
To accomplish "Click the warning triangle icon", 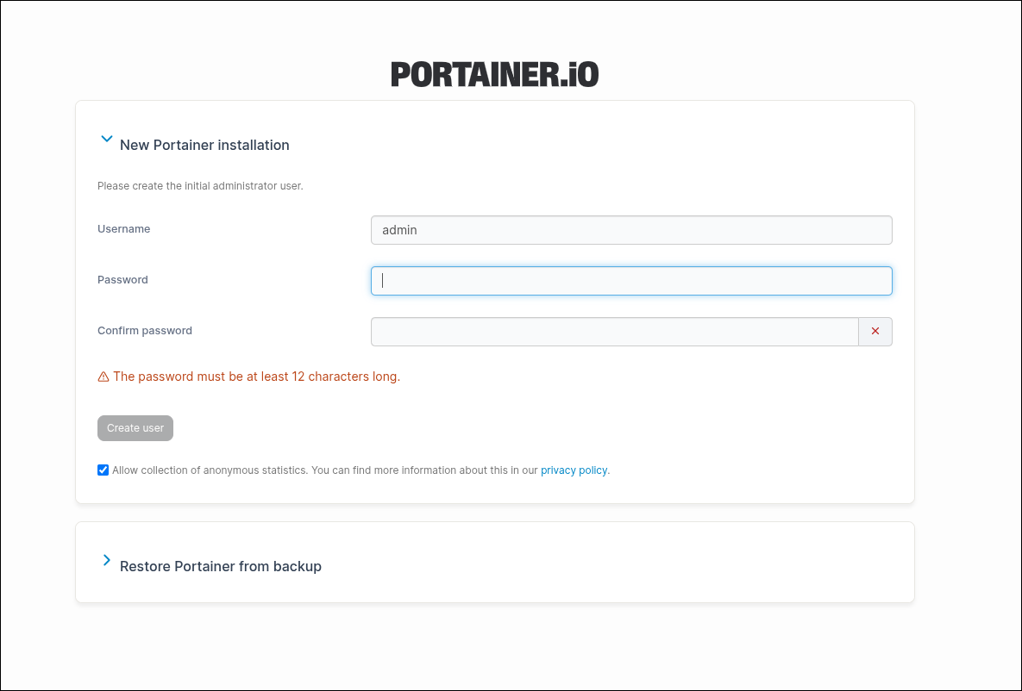I will [x=103, y=377].
